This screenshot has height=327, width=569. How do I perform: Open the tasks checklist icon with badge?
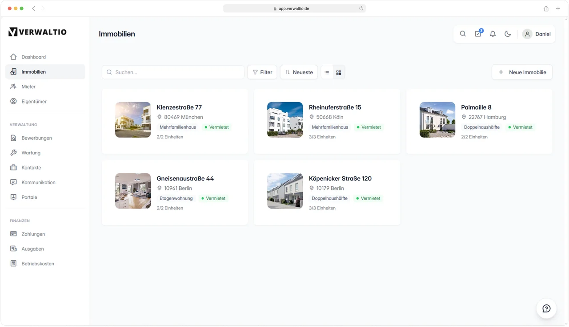point(478,34)
